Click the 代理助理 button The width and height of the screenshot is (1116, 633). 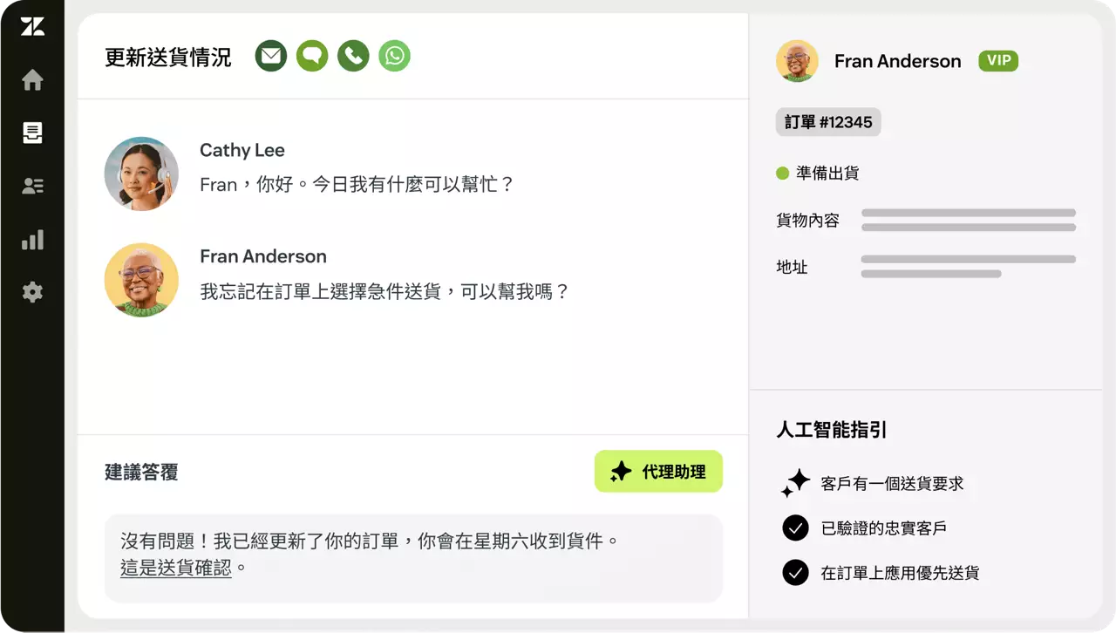[658, 472]
